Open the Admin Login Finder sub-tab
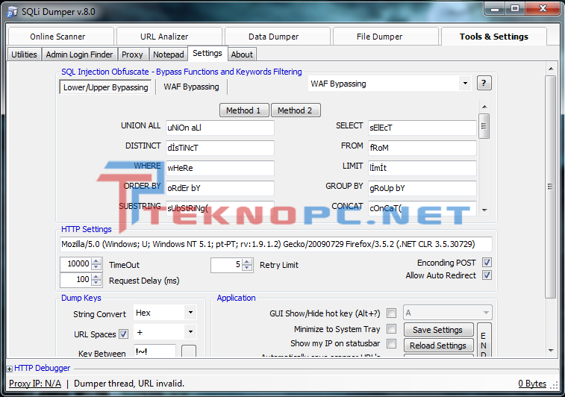The height and width of the screenshot is (397, 565). tap(79, 54)
